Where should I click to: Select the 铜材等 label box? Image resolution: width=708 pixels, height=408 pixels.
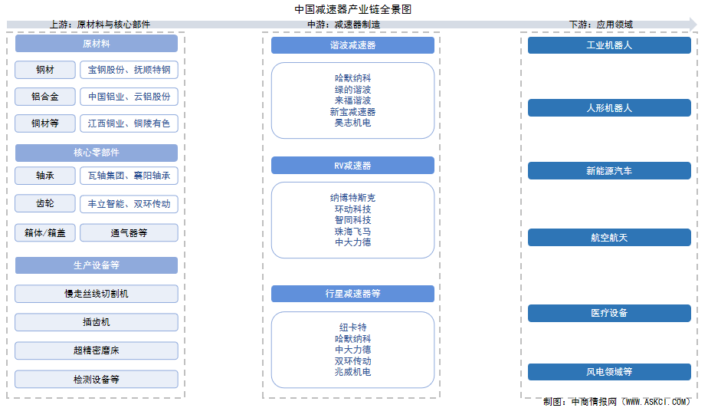coord(45,123)
